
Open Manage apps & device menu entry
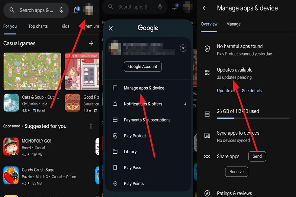(148, 88)
